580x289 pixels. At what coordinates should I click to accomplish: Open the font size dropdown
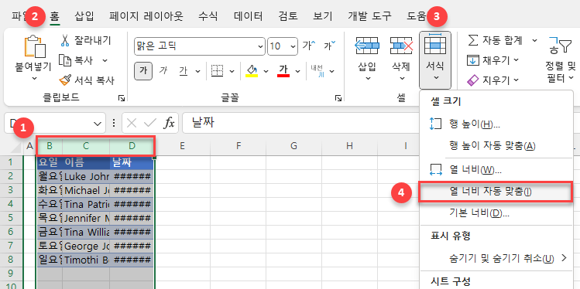tap(293, 46)
